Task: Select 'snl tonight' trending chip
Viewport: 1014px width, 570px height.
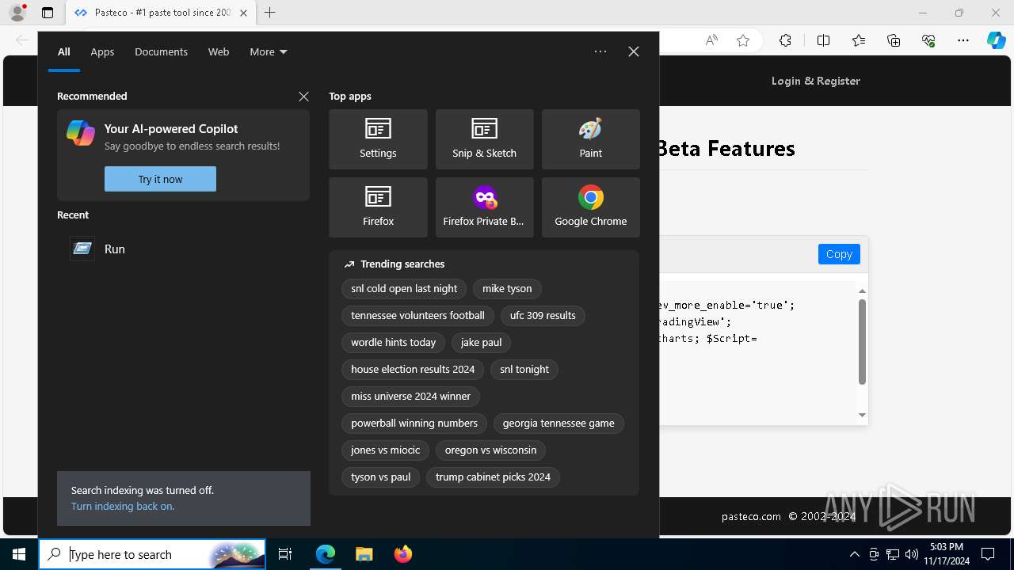Action: (524, 370)
